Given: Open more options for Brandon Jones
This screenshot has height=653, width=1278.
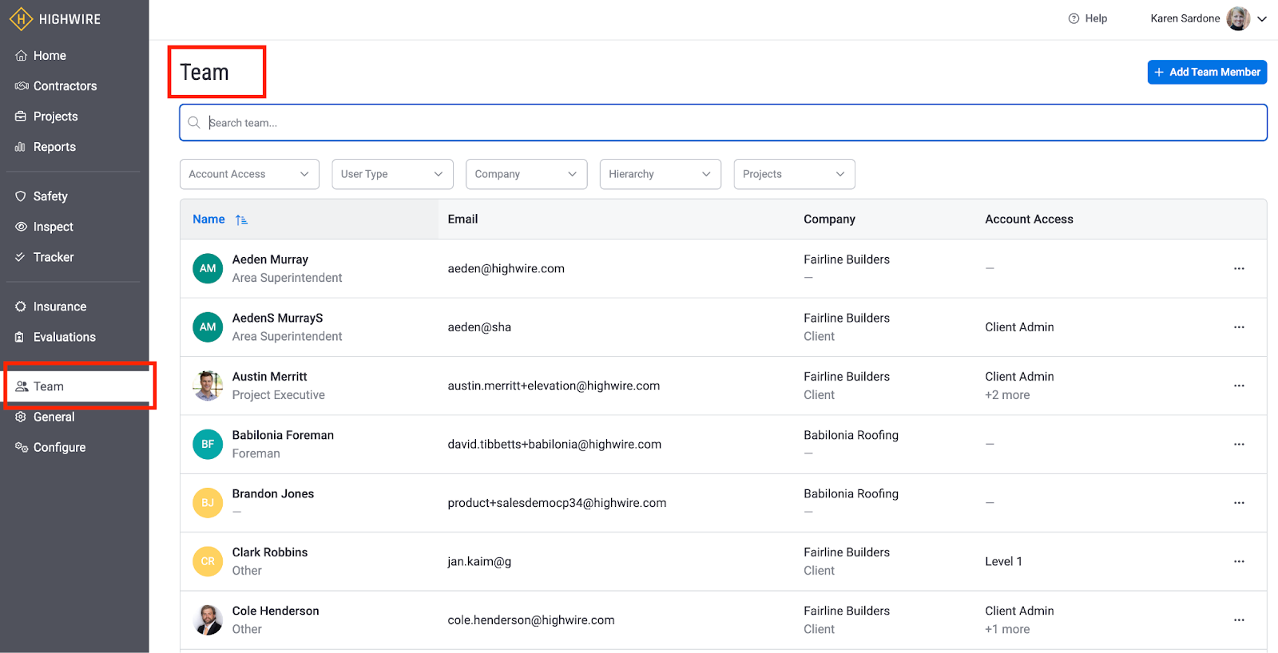Looking at the screenshot, I should pyautogui.click(x=1239, y=503).
